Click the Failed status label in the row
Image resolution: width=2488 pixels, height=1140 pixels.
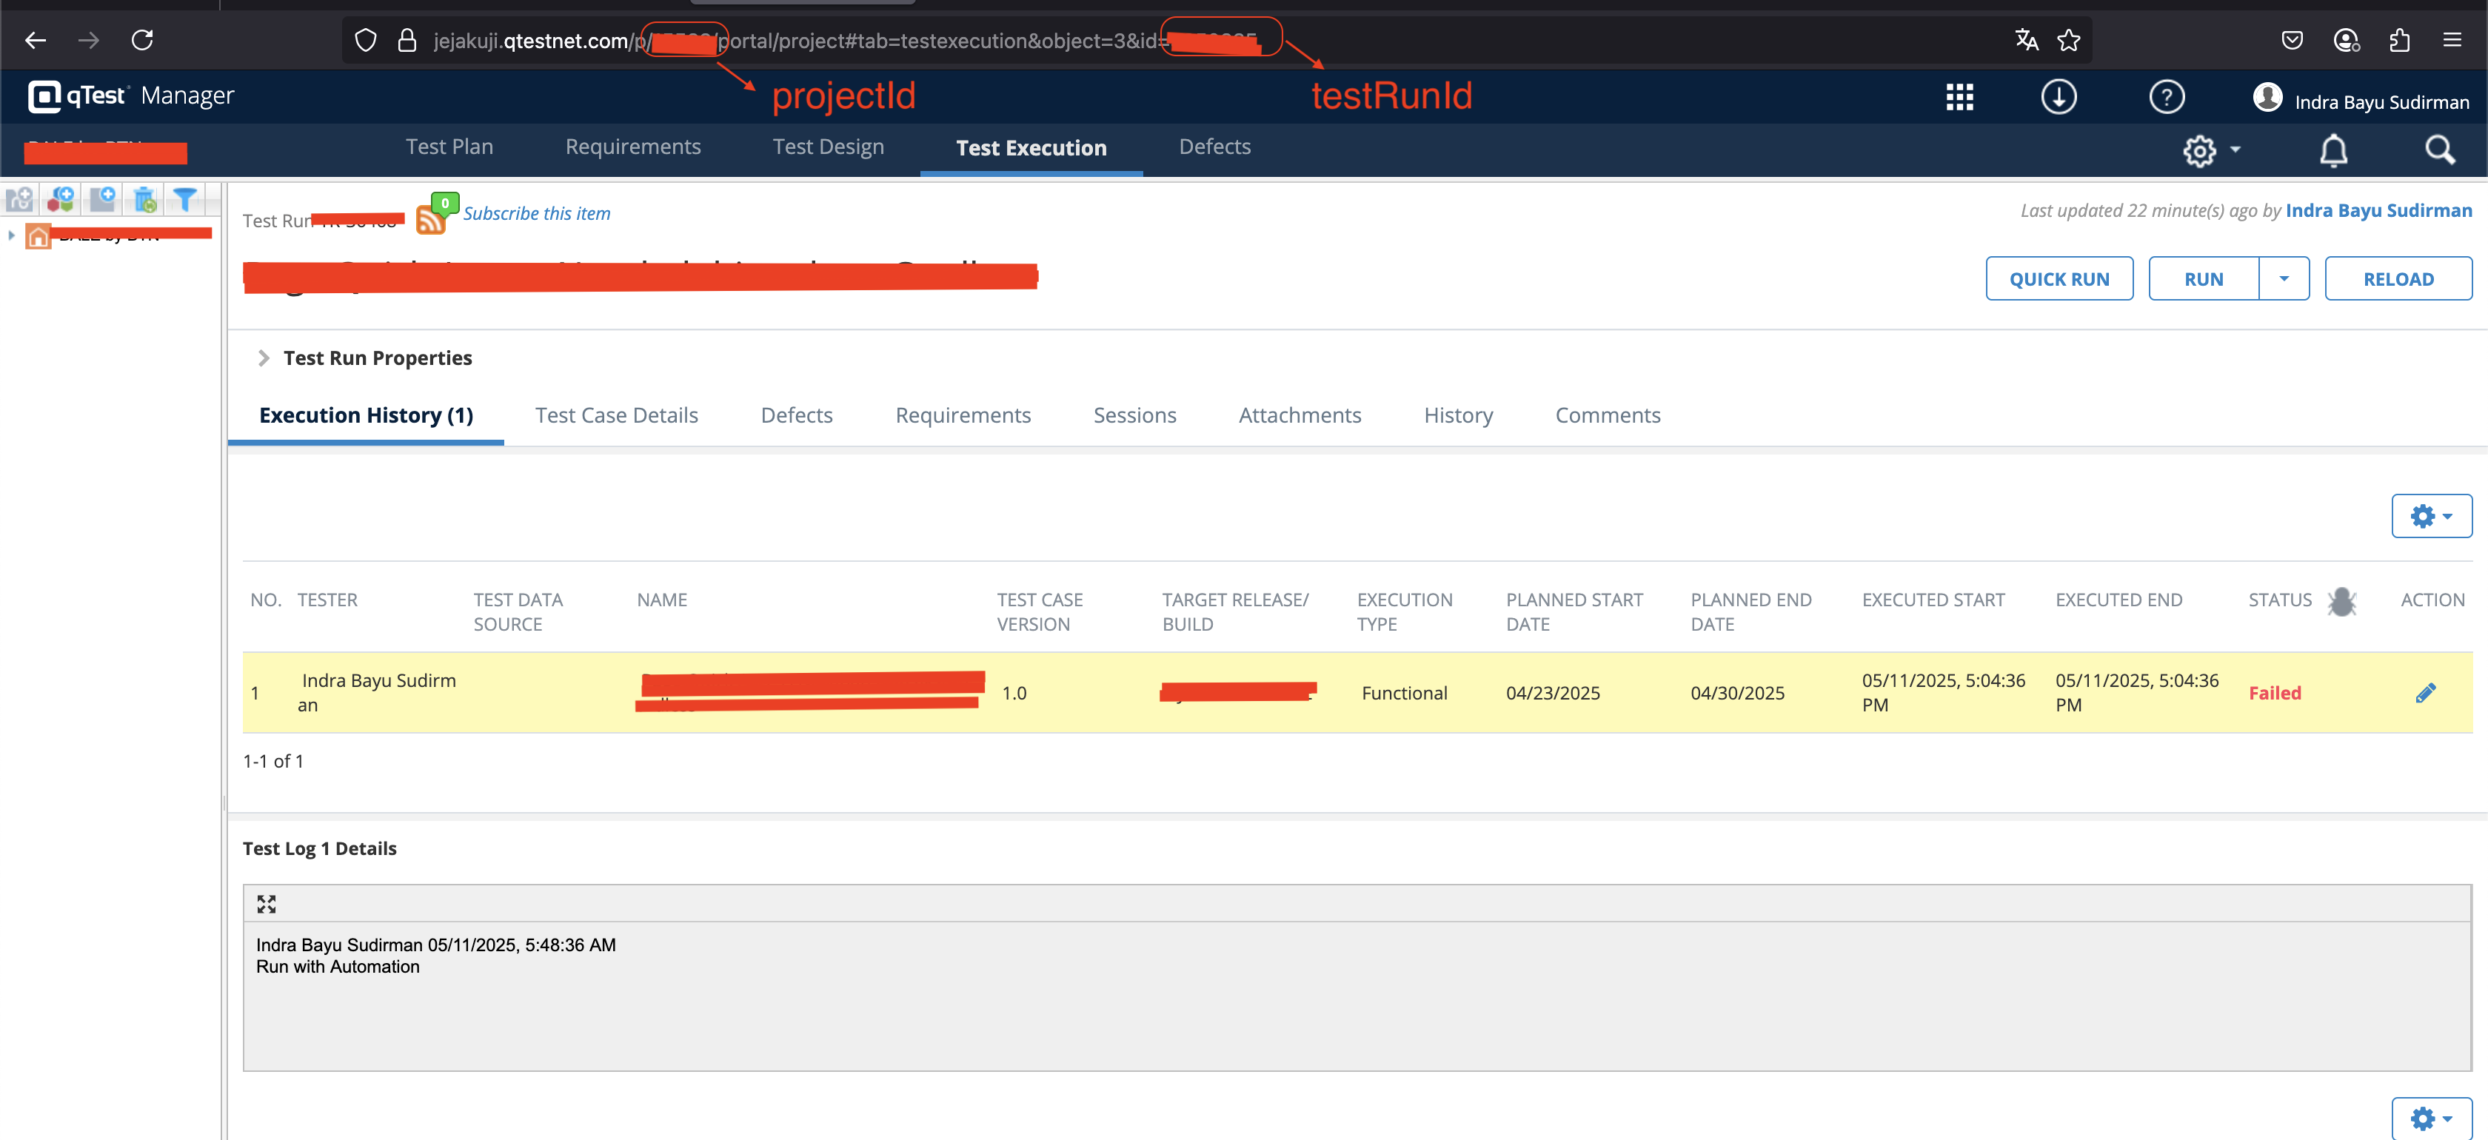coord(2275,692)
